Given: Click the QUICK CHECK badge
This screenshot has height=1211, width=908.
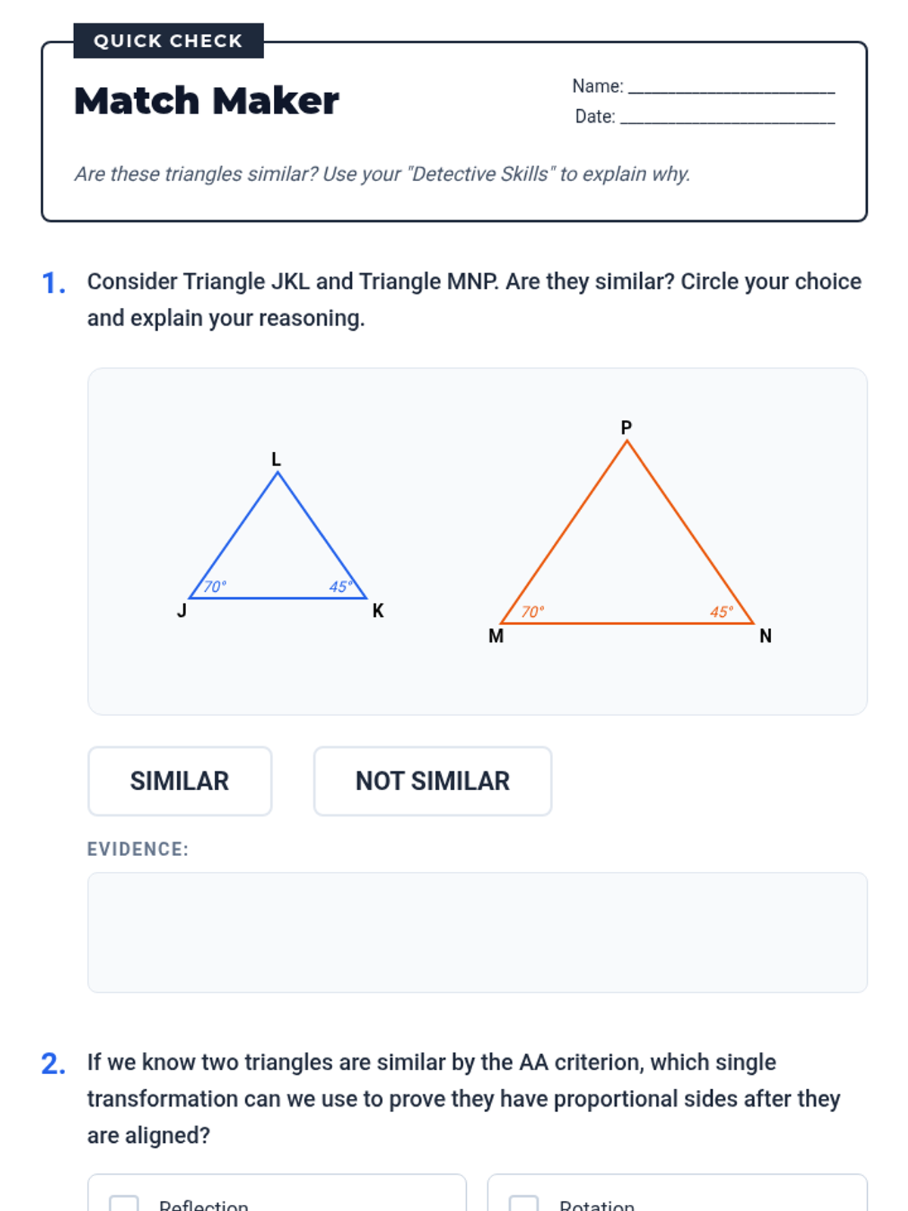Looking at the screenshot, I should [x=168, y=41].
